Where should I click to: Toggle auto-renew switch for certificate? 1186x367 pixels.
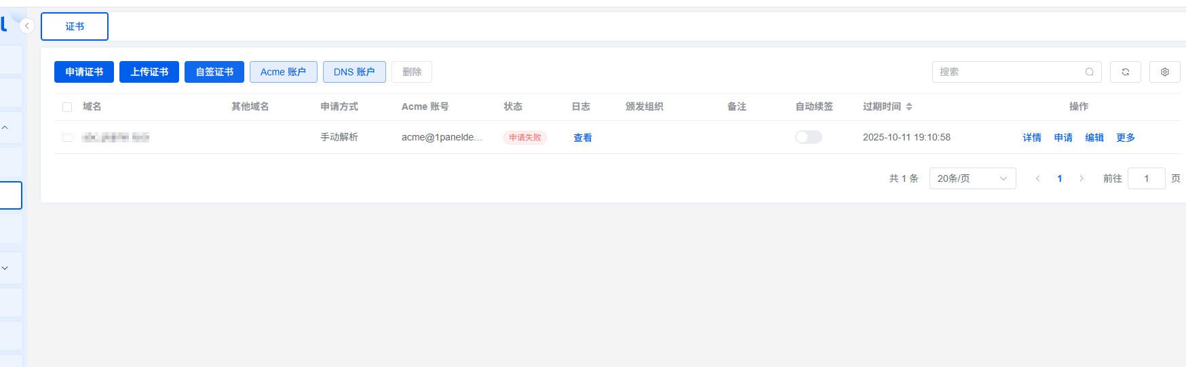coord(808,137)
